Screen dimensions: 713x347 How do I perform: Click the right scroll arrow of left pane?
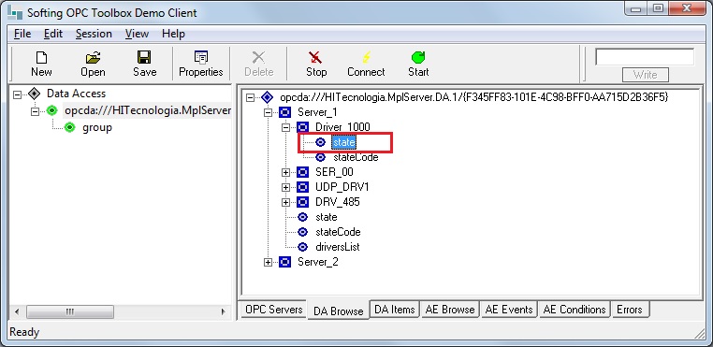224,312
